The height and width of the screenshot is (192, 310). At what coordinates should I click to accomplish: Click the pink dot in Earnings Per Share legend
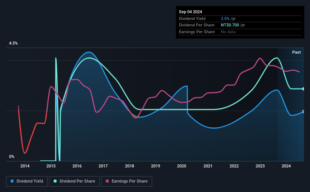tap(107, 181)
